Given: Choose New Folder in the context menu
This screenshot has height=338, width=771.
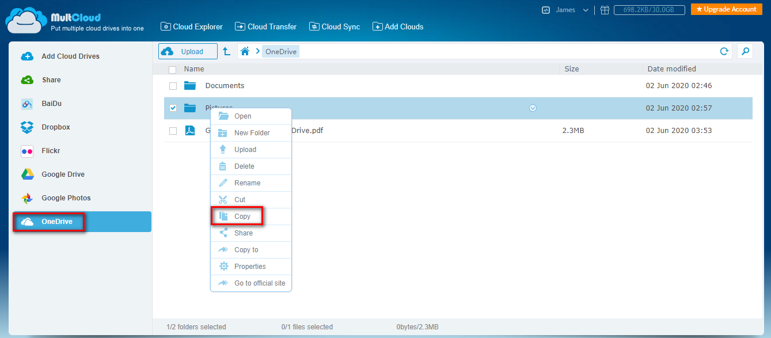Looking at the screenshot, I should click(251, 133).
